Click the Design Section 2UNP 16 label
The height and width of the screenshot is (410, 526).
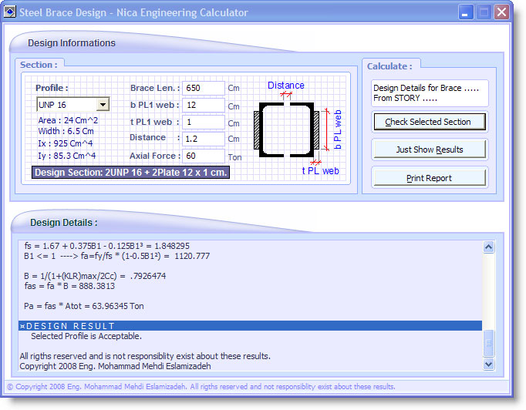pyautogui.click(x=131, y=173)
